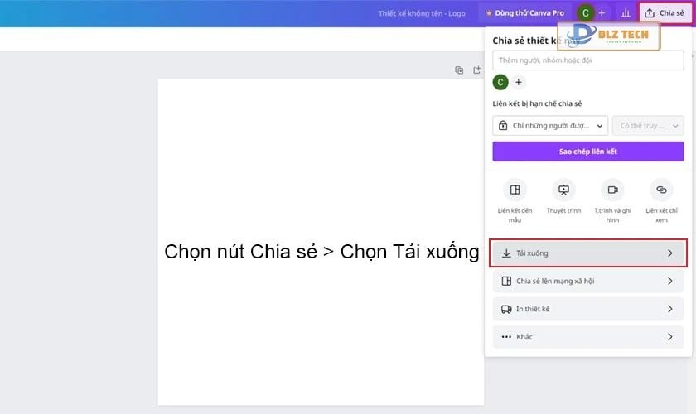Expand the Khác more options row
Image resolution: width=696 pixels, height=414 pixels.
pos(587,337)
